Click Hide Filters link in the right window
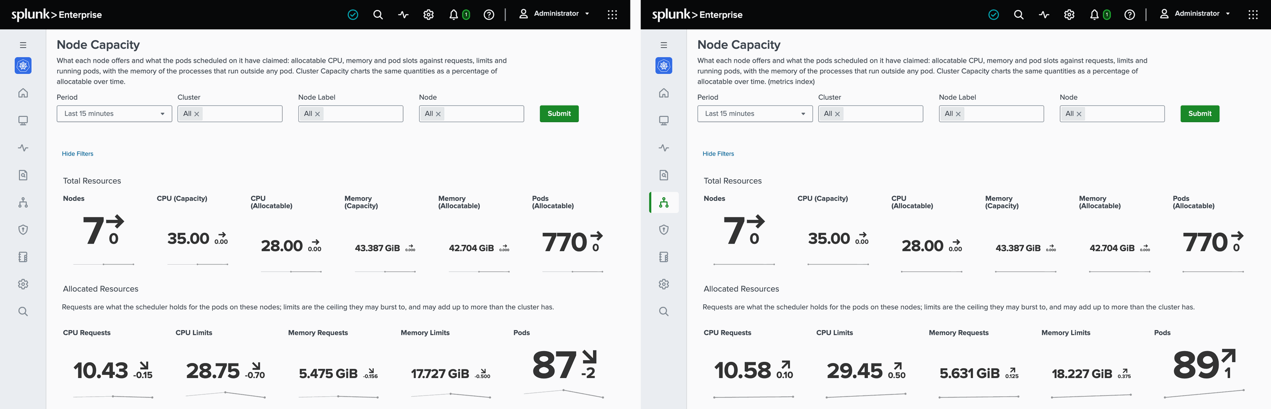The image size is (1271, 409). (x=719, y=154)
